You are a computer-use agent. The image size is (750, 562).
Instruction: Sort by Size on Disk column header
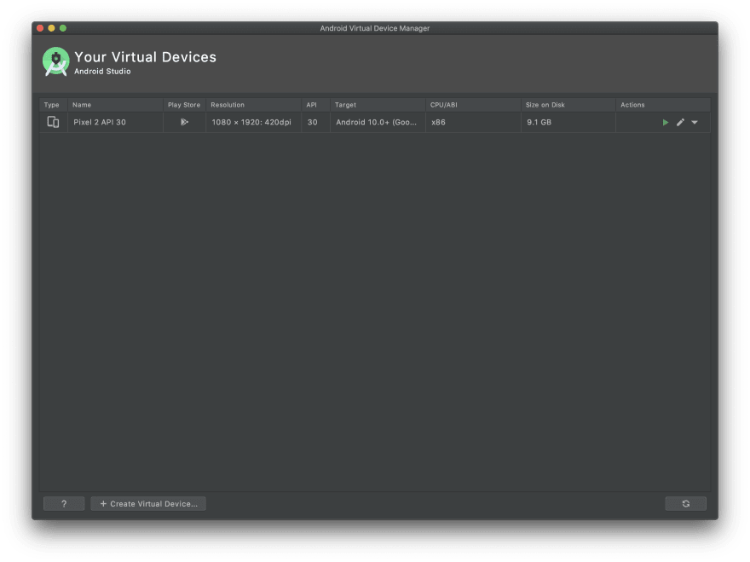(x=568, y=105)
